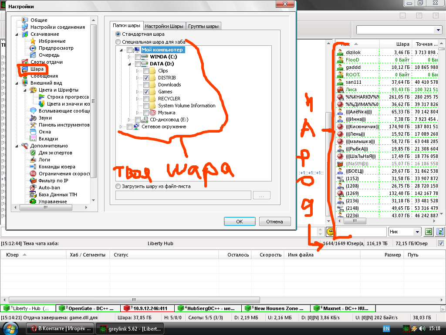Sort user list by Шара column
The height and width of the screenshot is (335, 446).
[x=395, y=44]
